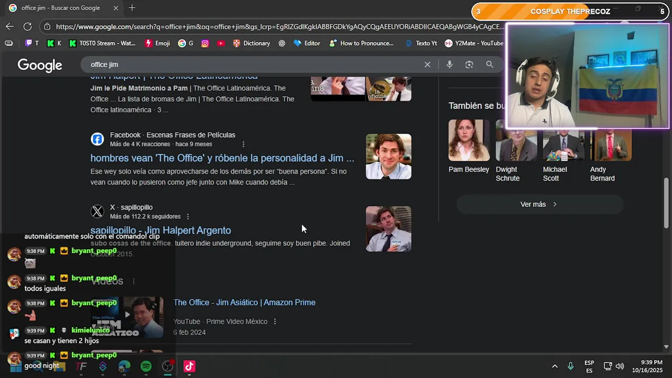Click the Google logo
The height and width of the screenshot is (378, 672).
click(40, 65)
